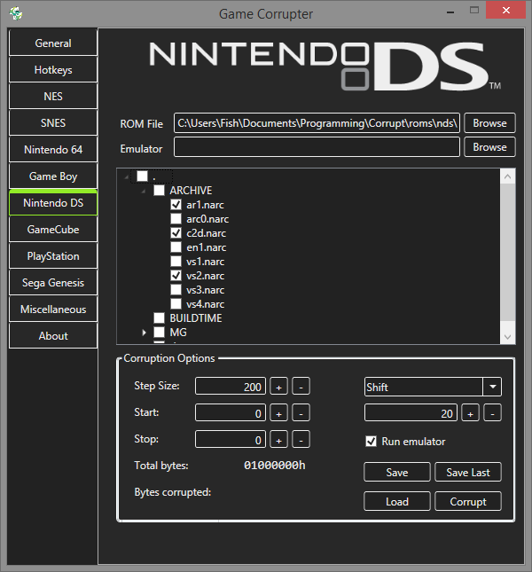The width and height of the screenshot is (532, 572).
Task: Focus the Start value field
Action: [x=231, y=413]
